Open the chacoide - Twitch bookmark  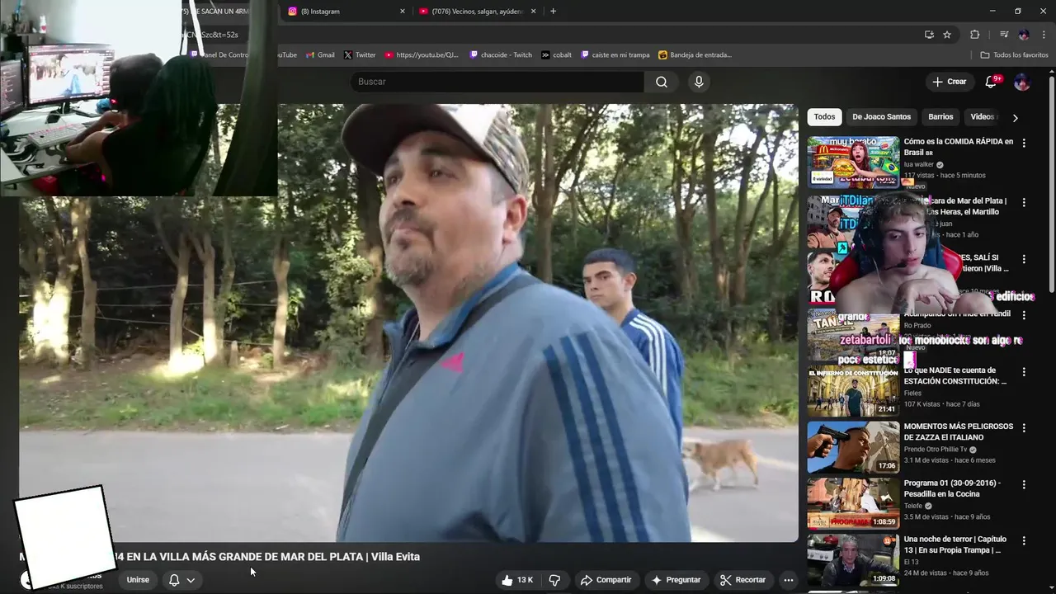(x=501, y=55)
